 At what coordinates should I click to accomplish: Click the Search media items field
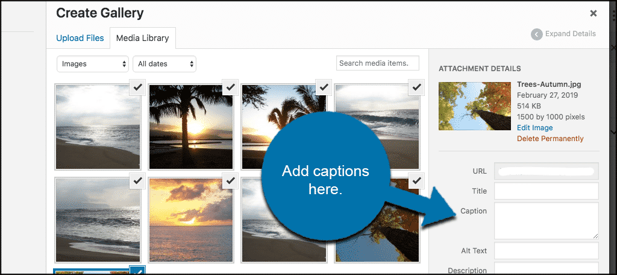click(x=378, y=63)
